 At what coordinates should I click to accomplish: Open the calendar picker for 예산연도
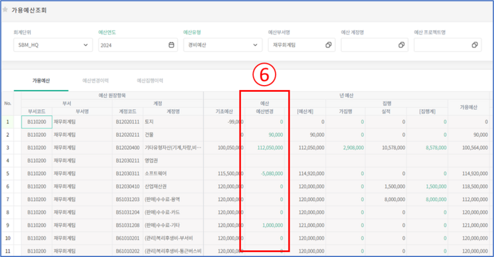click(172, 45)
